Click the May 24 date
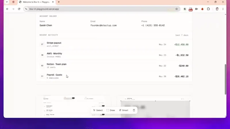 [162, 44]
